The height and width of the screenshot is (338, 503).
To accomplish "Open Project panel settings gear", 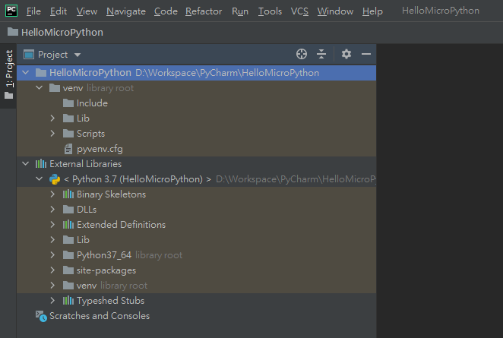I will coord(346,54).
